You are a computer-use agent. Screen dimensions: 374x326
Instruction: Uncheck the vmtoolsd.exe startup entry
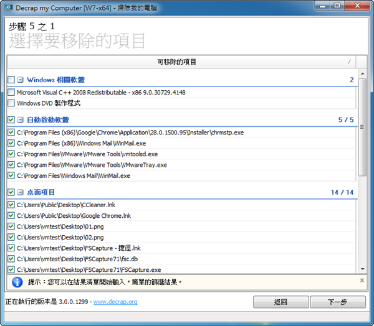click(x=11, y=154)
